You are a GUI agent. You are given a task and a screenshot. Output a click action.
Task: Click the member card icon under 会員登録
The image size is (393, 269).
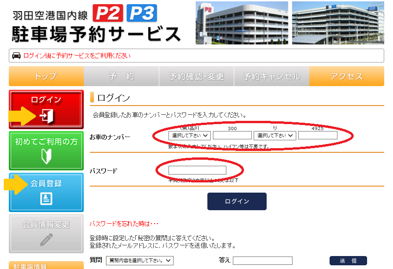click(46, 199)
